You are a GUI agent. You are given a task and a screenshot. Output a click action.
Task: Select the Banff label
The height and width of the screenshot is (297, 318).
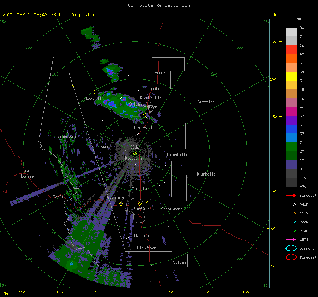pos(58,197)
